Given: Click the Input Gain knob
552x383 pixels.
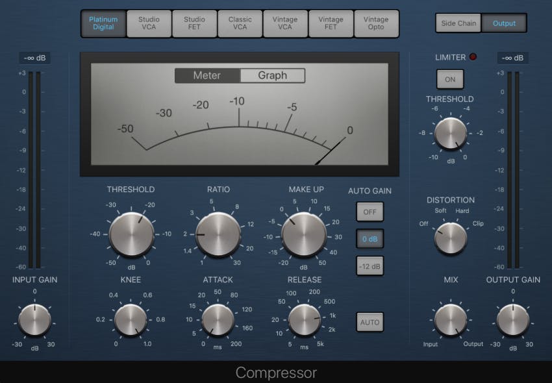Looking at the screenshot, I should tap(34, 320).
